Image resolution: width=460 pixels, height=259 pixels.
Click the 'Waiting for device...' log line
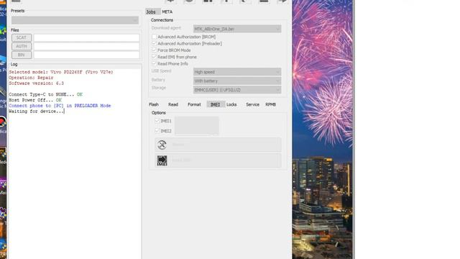37,112
